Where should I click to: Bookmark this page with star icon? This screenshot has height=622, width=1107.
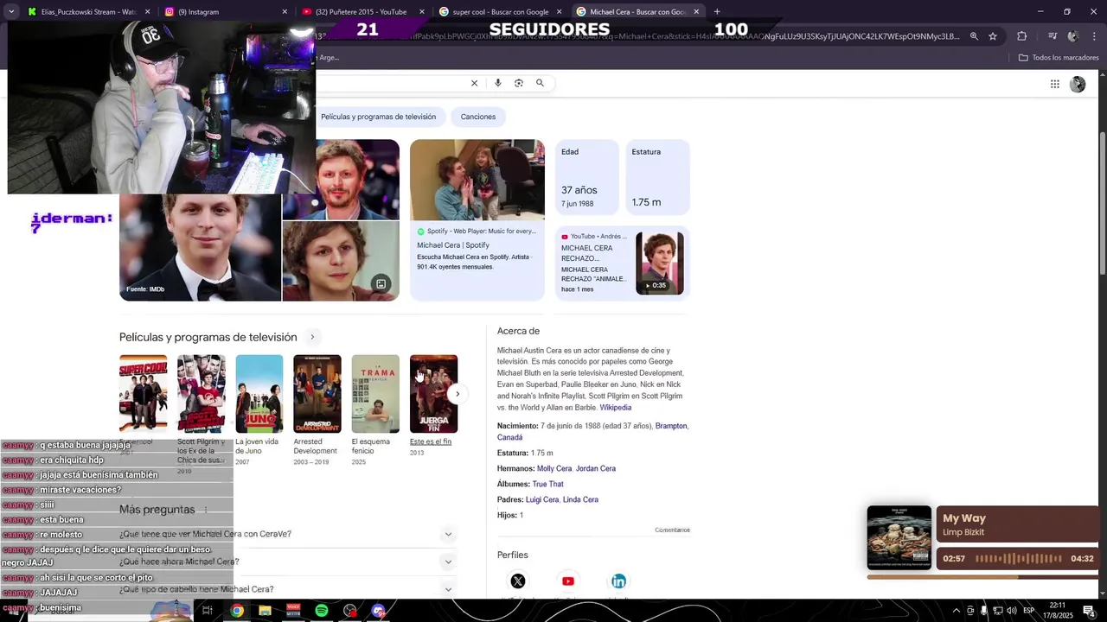pyautogui.click(x=993, y=36)
